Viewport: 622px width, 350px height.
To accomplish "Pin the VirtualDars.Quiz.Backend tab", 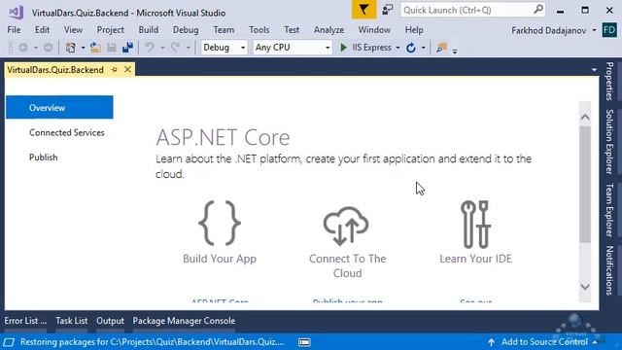I will 115,70.
